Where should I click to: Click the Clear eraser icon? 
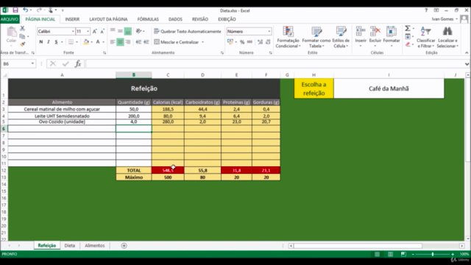click(x=408, y=44)
